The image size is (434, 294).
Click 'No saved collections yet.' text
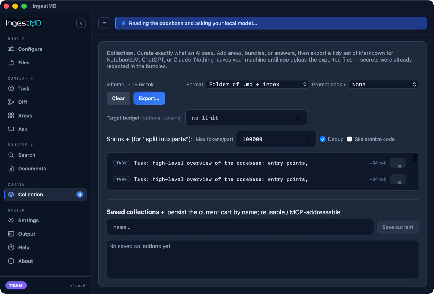click(141, 246)
